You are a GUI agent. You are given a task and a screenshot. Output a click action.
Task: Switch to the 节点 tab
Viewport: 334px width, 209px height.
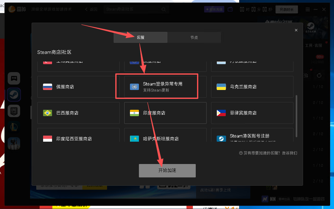(194, 37)
